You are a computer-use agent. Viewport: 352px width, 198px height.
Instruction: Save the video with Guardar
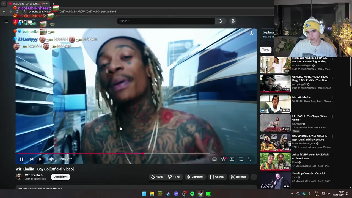(x=217, y=177)
